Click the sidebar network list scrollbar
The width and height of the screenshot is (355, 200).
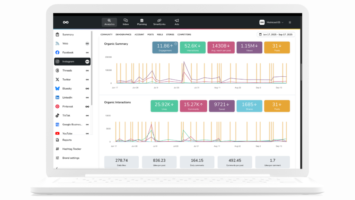pyautogui.click(x=92, y=62)
